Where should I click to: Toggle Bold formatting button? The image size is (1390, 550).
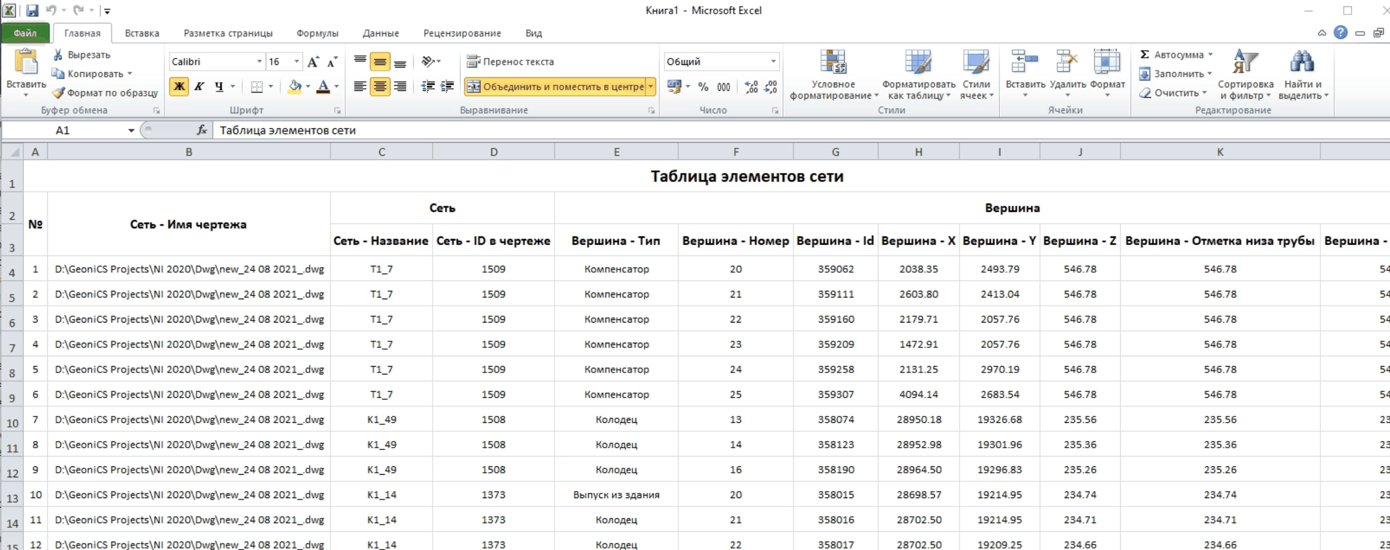[x=179, y=86]
